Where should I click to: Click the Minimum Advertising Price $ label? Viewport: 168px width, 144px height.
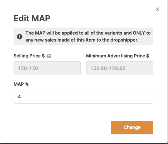pyautogui.click(x=118, y=56)
